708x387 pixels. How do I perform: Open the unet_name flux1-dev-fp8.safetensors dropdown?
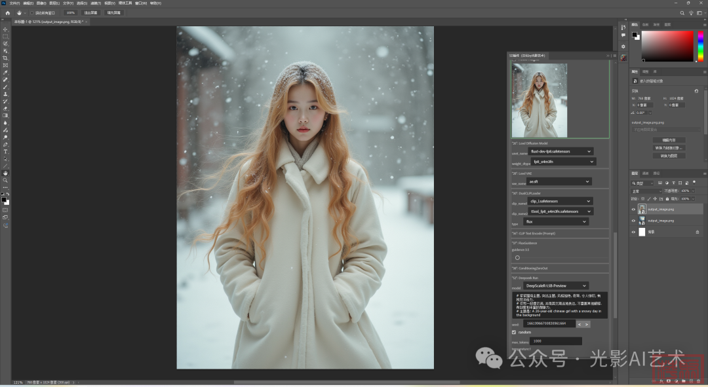[x=561, y=151]
